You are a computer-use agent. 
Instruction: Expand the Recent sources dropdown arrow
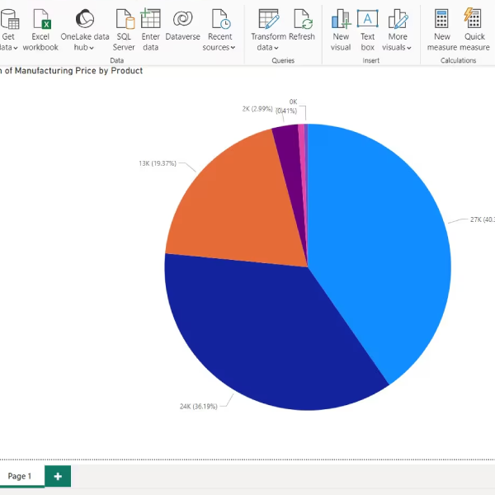point(233,48)
